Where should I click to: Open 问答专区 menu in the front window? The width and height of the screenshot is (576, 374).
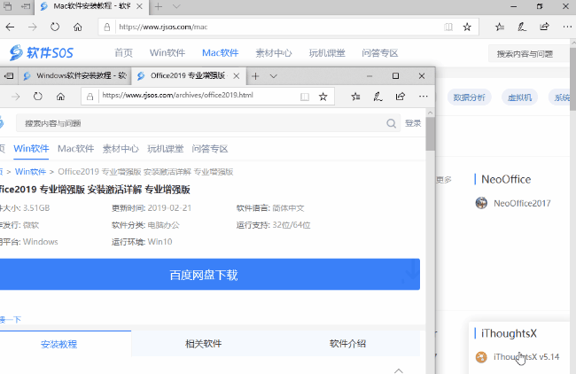pyautogui.click(x=210, y=148)
